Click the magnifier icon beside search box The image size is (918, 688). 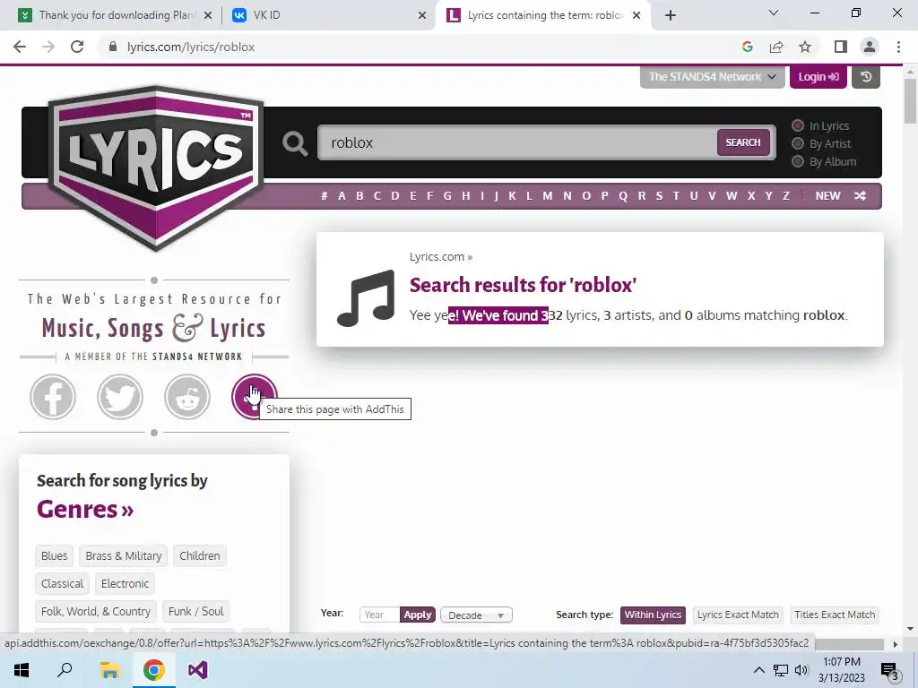(x=294, y=143)
